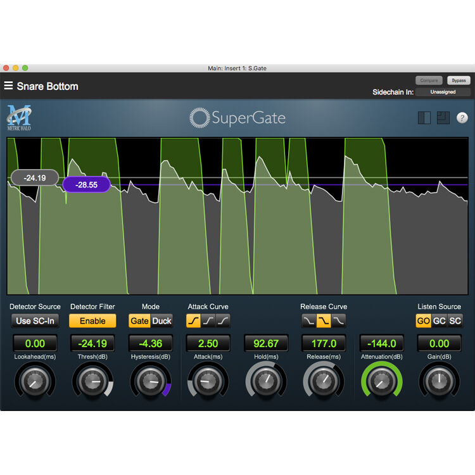This screenshot has height=475, width=475.
Task: Close the window with red button
Action: click(6, 68)
